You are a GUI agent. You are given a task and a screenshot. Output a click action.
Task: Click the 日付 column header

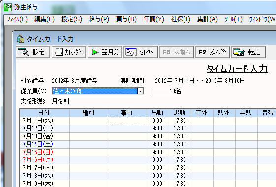point(45,113)
